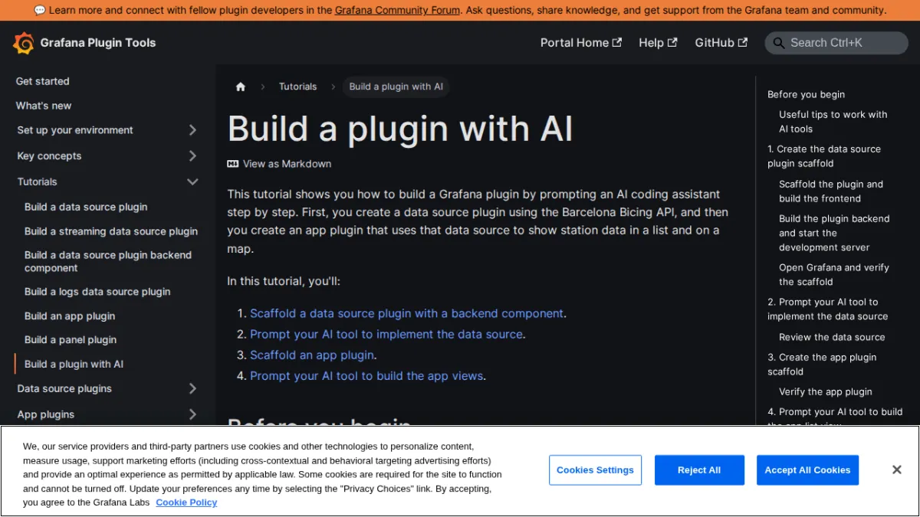Image resolution: width=920 pixels, height=517 pixels.
Task: Open the GitHub navbar link
Action: 721,43
